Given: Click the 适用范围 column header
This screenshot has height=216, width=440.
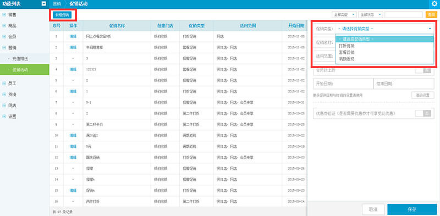Looking at the screenshot, I should 248,25.
